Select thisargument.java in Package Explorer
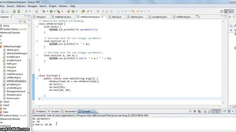 pos(16,91)
